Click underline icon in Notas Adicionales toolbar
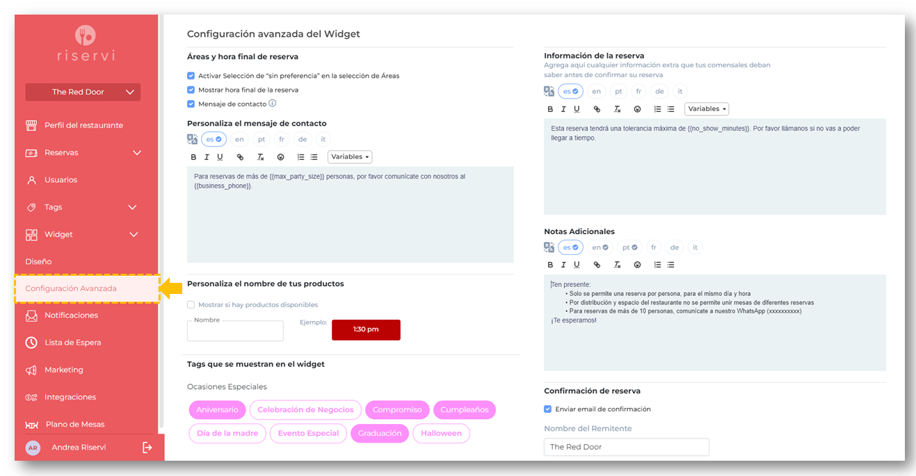The width and height of the screenshot is (916, 476). 577,265
